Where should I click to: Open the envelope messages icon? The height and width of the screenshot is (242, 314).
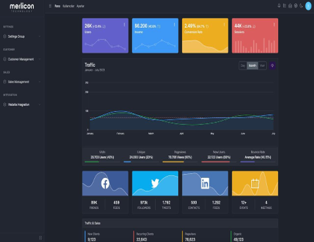pos(290,6)
